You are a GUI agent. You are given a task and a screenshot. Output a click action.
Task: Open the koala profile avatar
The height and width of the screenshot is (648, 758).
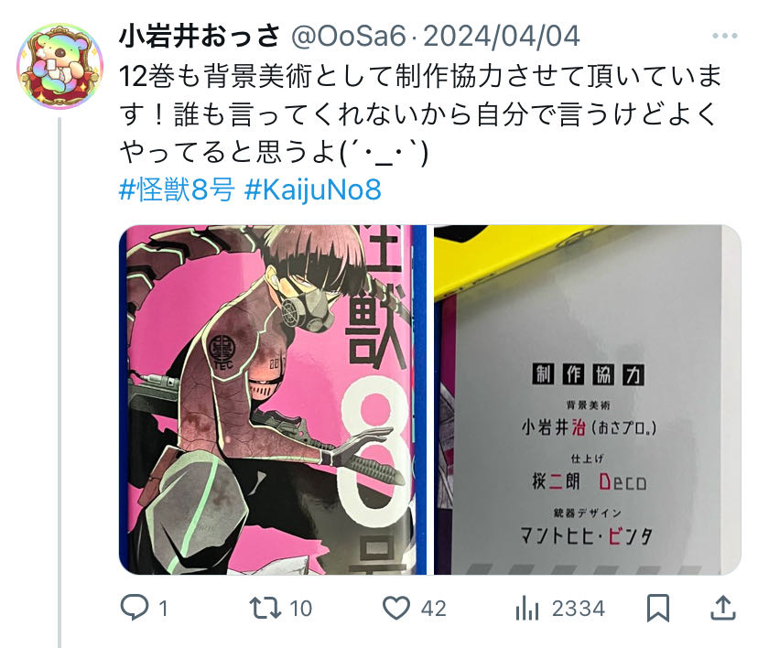(x=60, y=66)
